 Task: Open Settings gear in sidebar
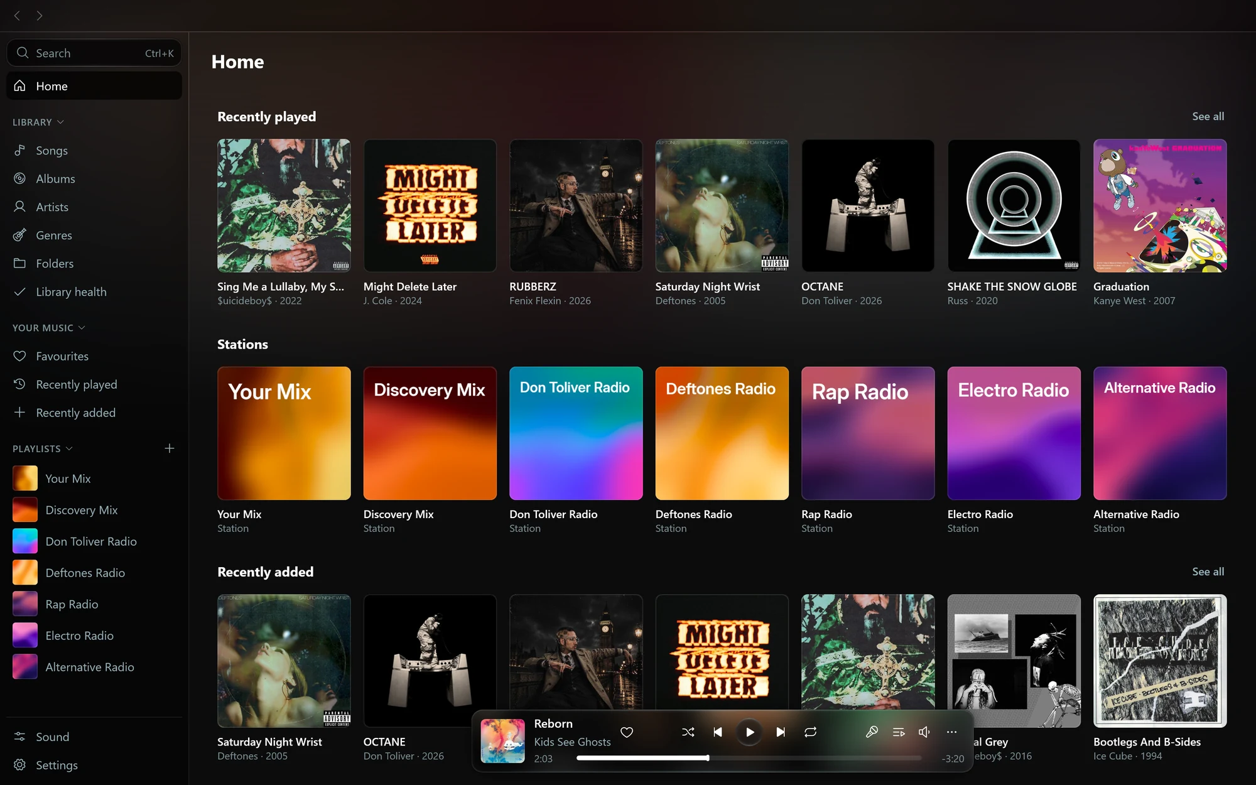pyautogui.click(x=94, y=765)
